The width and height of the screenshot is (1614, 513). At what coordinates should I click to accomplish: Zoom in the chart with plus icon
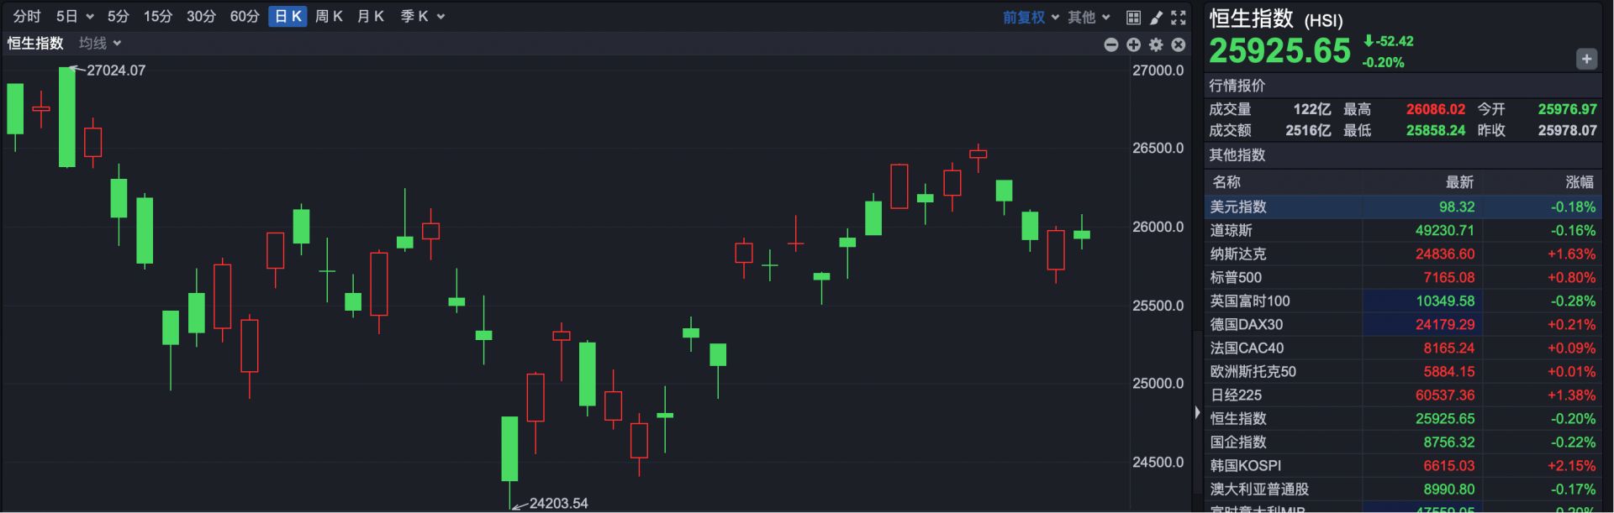coord(1133,44)
